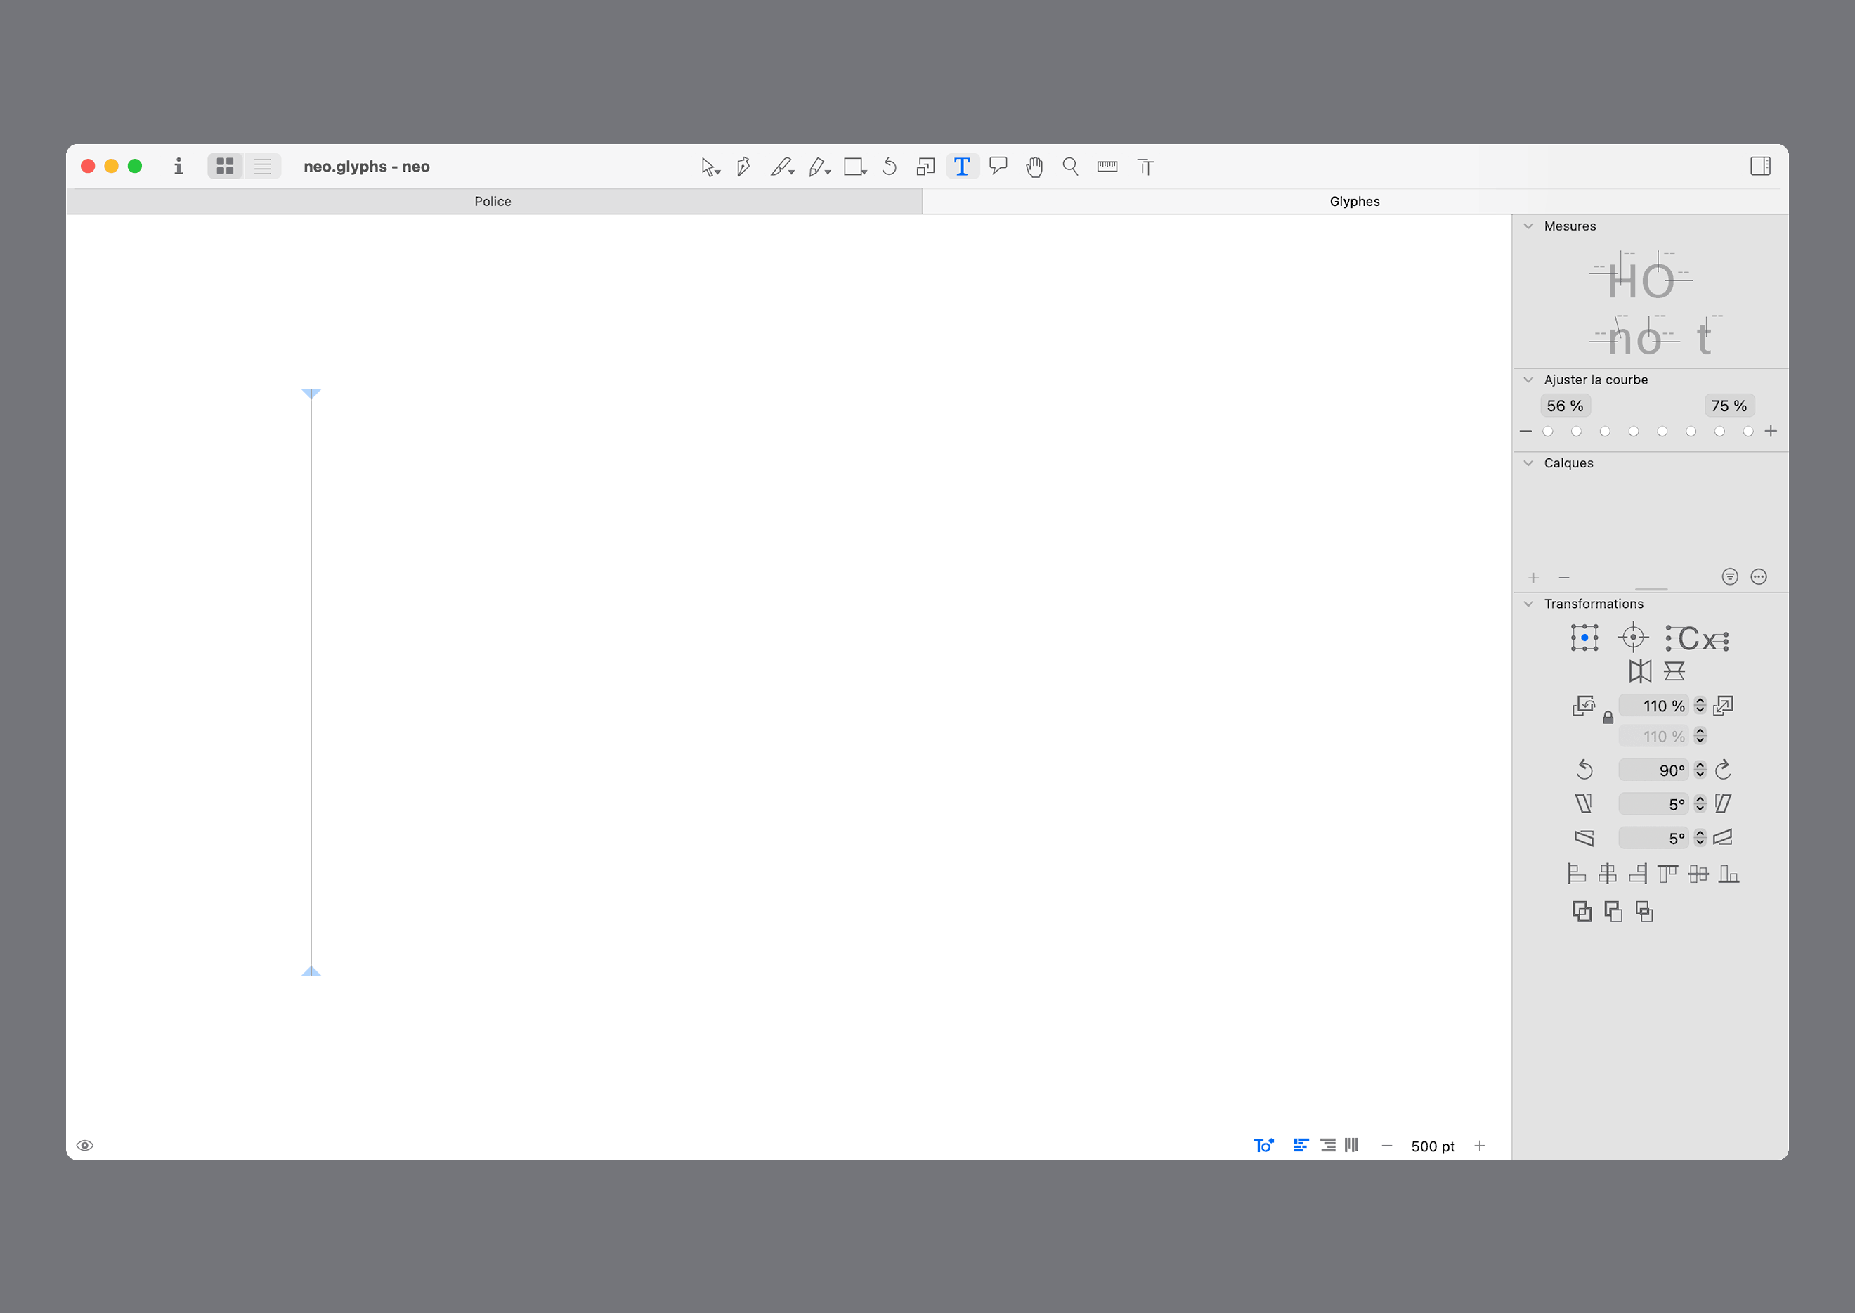Align selection vertical centers

(x=1698, y=874)
